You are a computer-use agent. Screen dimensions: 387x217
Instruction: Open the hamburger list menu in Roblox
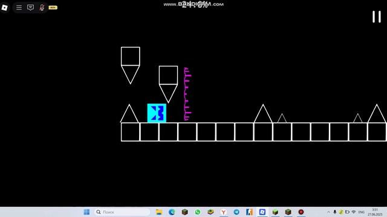click(19, 8)
